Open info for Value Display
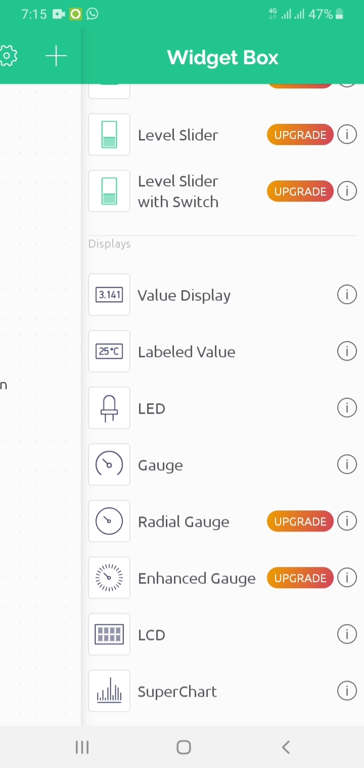 (347, 295)
